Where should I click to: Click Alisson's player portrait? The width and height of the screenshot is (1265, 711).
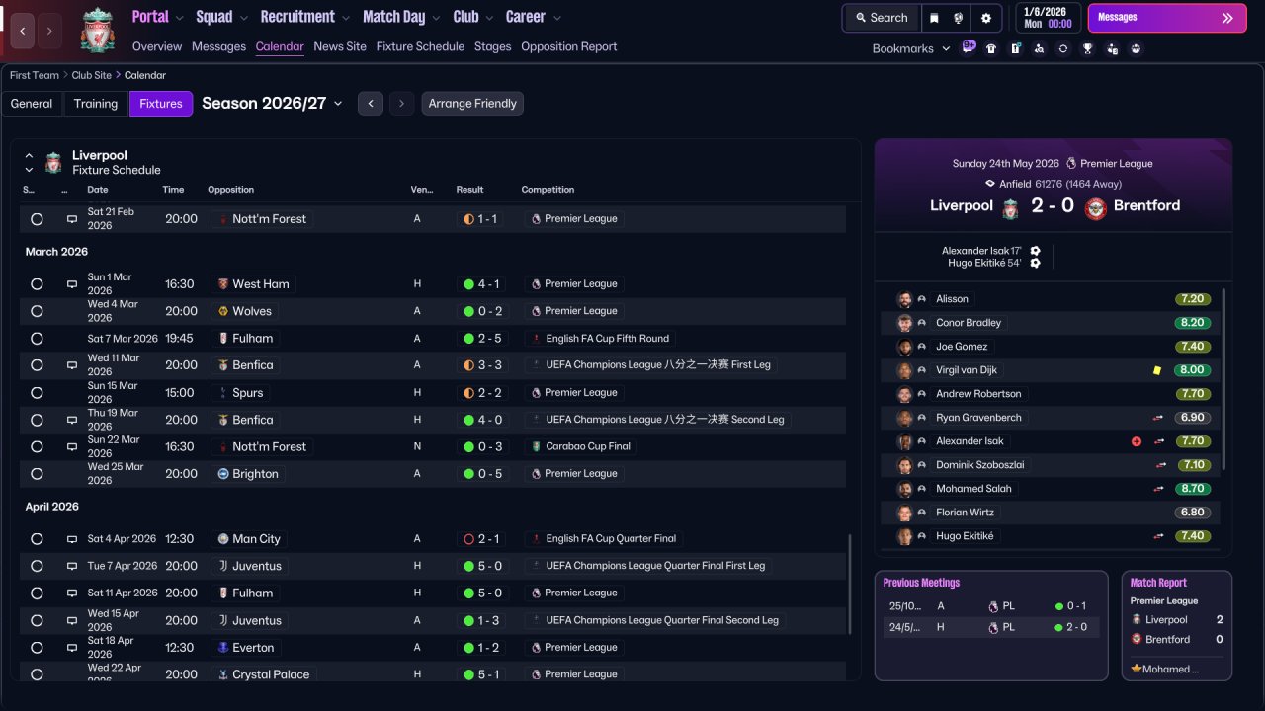(x=904, y=299)
